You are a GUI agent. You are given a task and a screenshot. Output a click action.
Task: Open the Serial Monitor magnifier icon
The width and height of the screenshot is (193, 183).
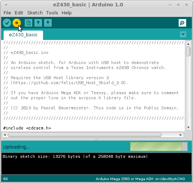coord(182,23)
